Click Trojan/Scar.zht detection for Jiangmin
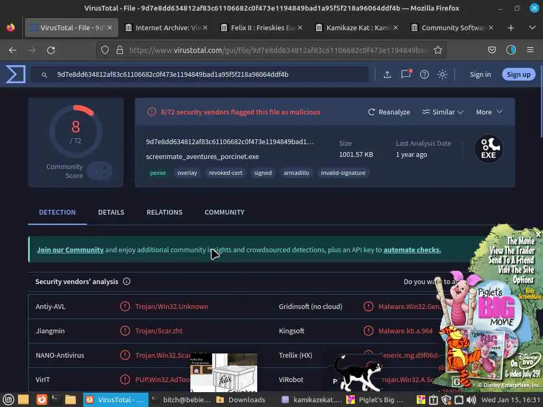The height and width of the screenshot is (407, 543). [x=159, y=331]
